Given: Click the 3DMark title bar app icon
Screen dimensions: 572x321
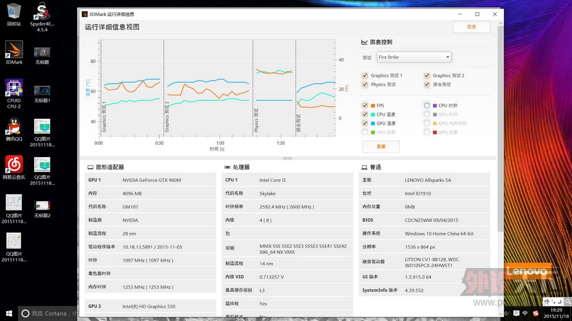Looking at the screenshot, I should [x=85, y=14].
